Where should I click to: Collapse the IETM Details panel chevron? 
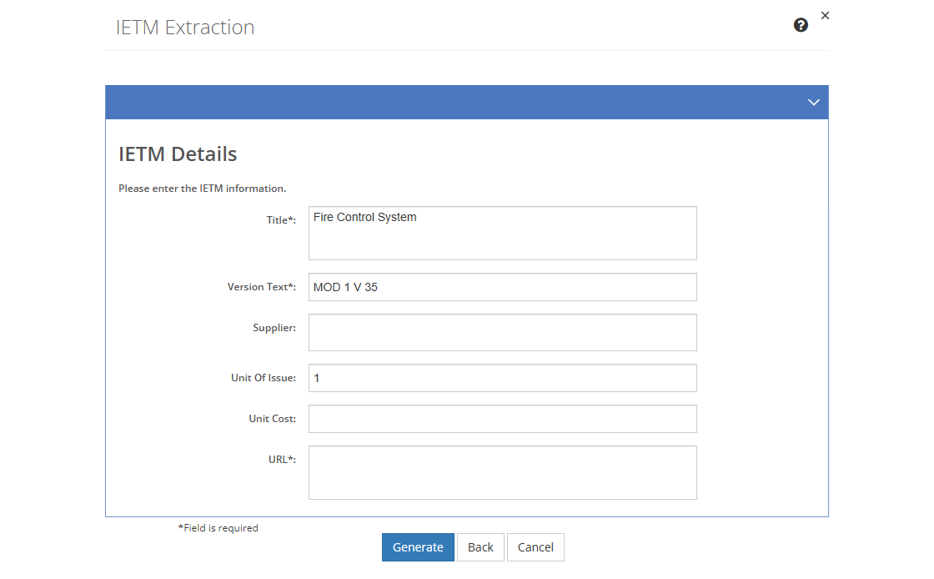813,102
